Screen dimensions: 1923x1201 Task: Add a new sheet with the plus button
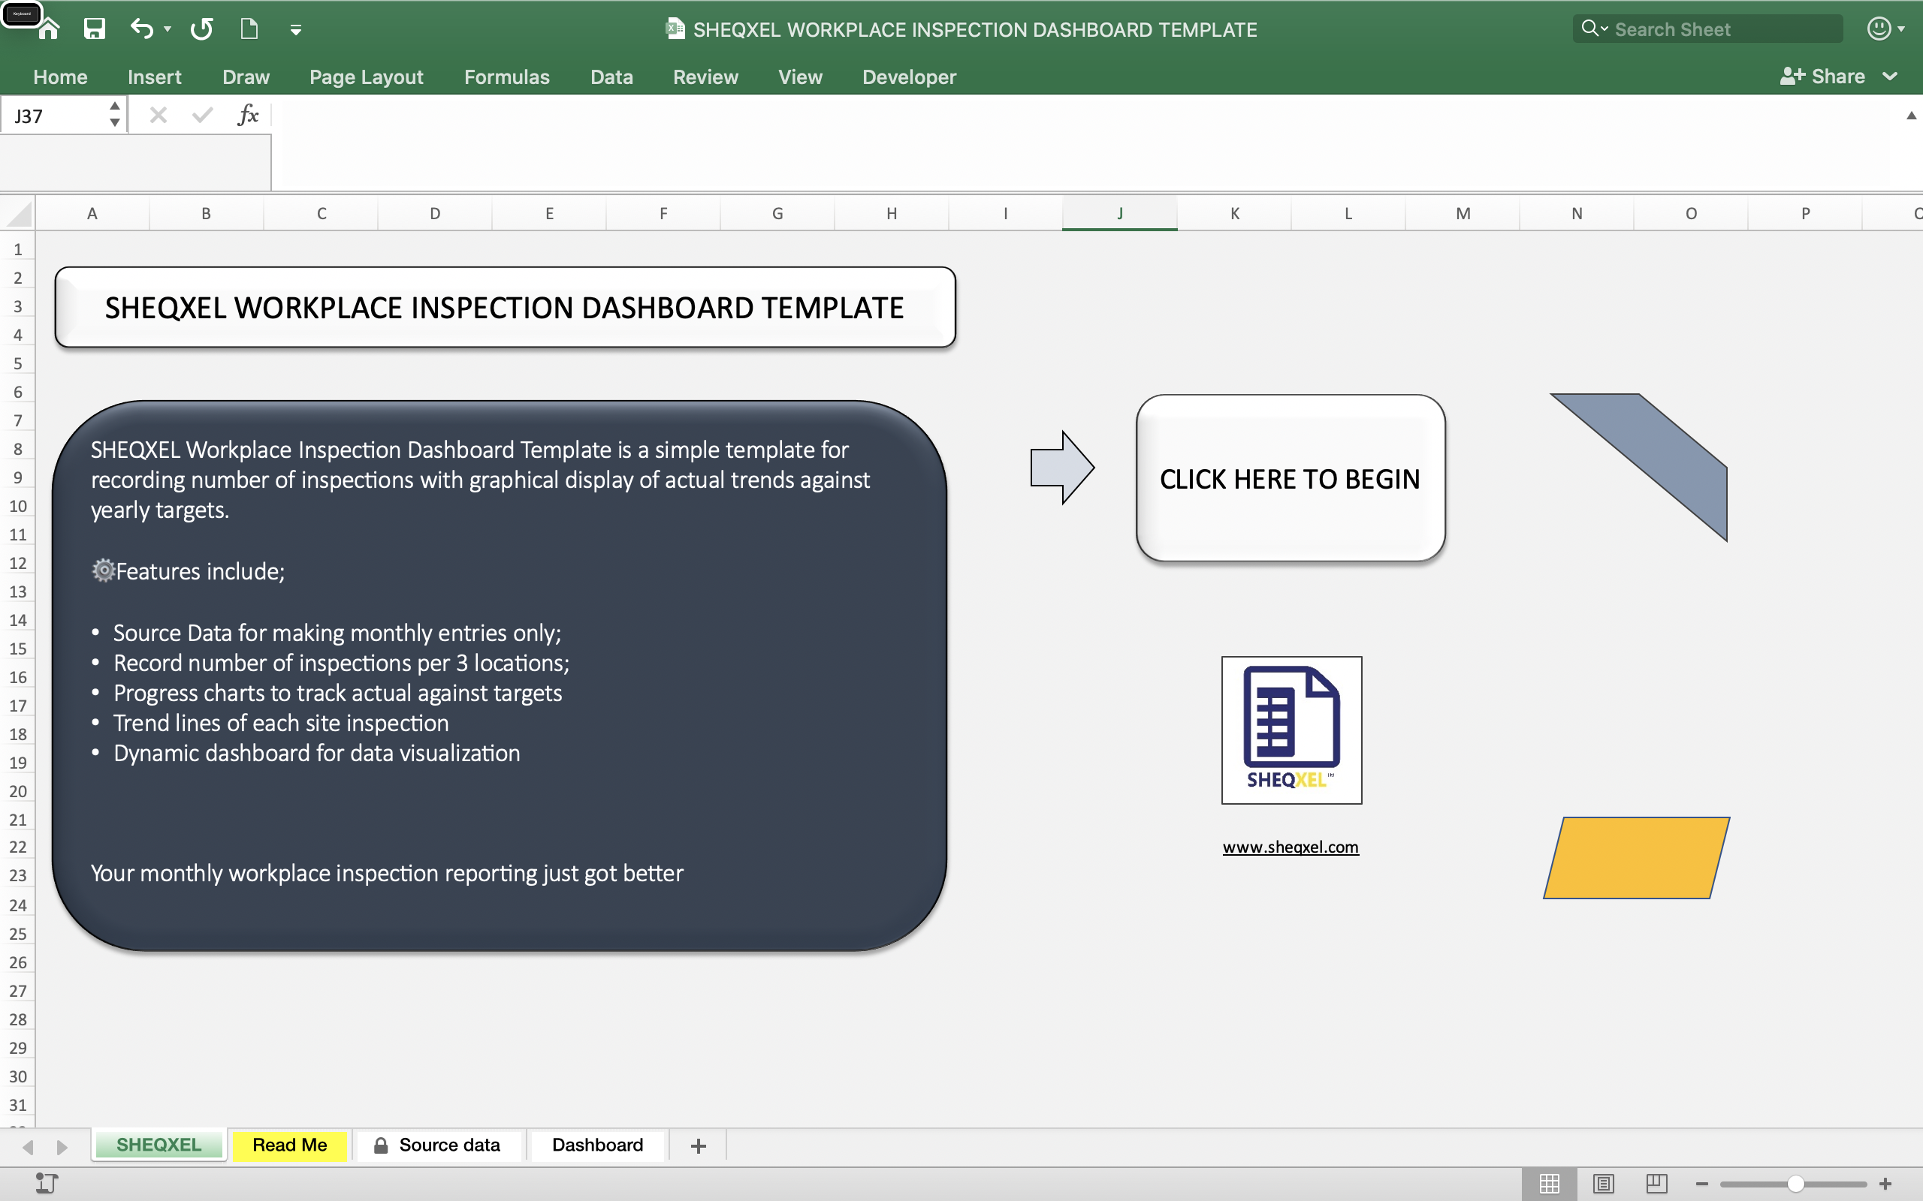click(699, 1145)
